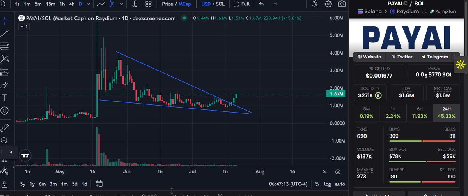Select the text annotation tool
The width and height of the screenshot is (468, 196).
pyautogui.click(x=5, y=97)
